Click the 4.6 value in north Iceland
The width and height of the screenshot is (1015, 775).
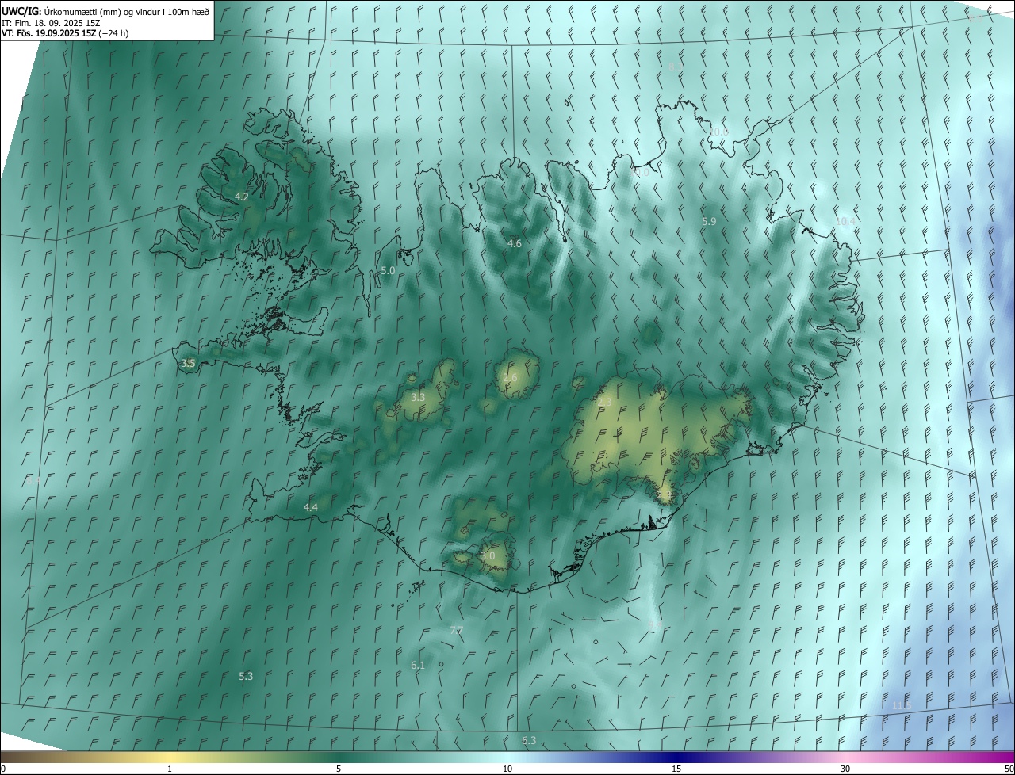pos(515,243)
